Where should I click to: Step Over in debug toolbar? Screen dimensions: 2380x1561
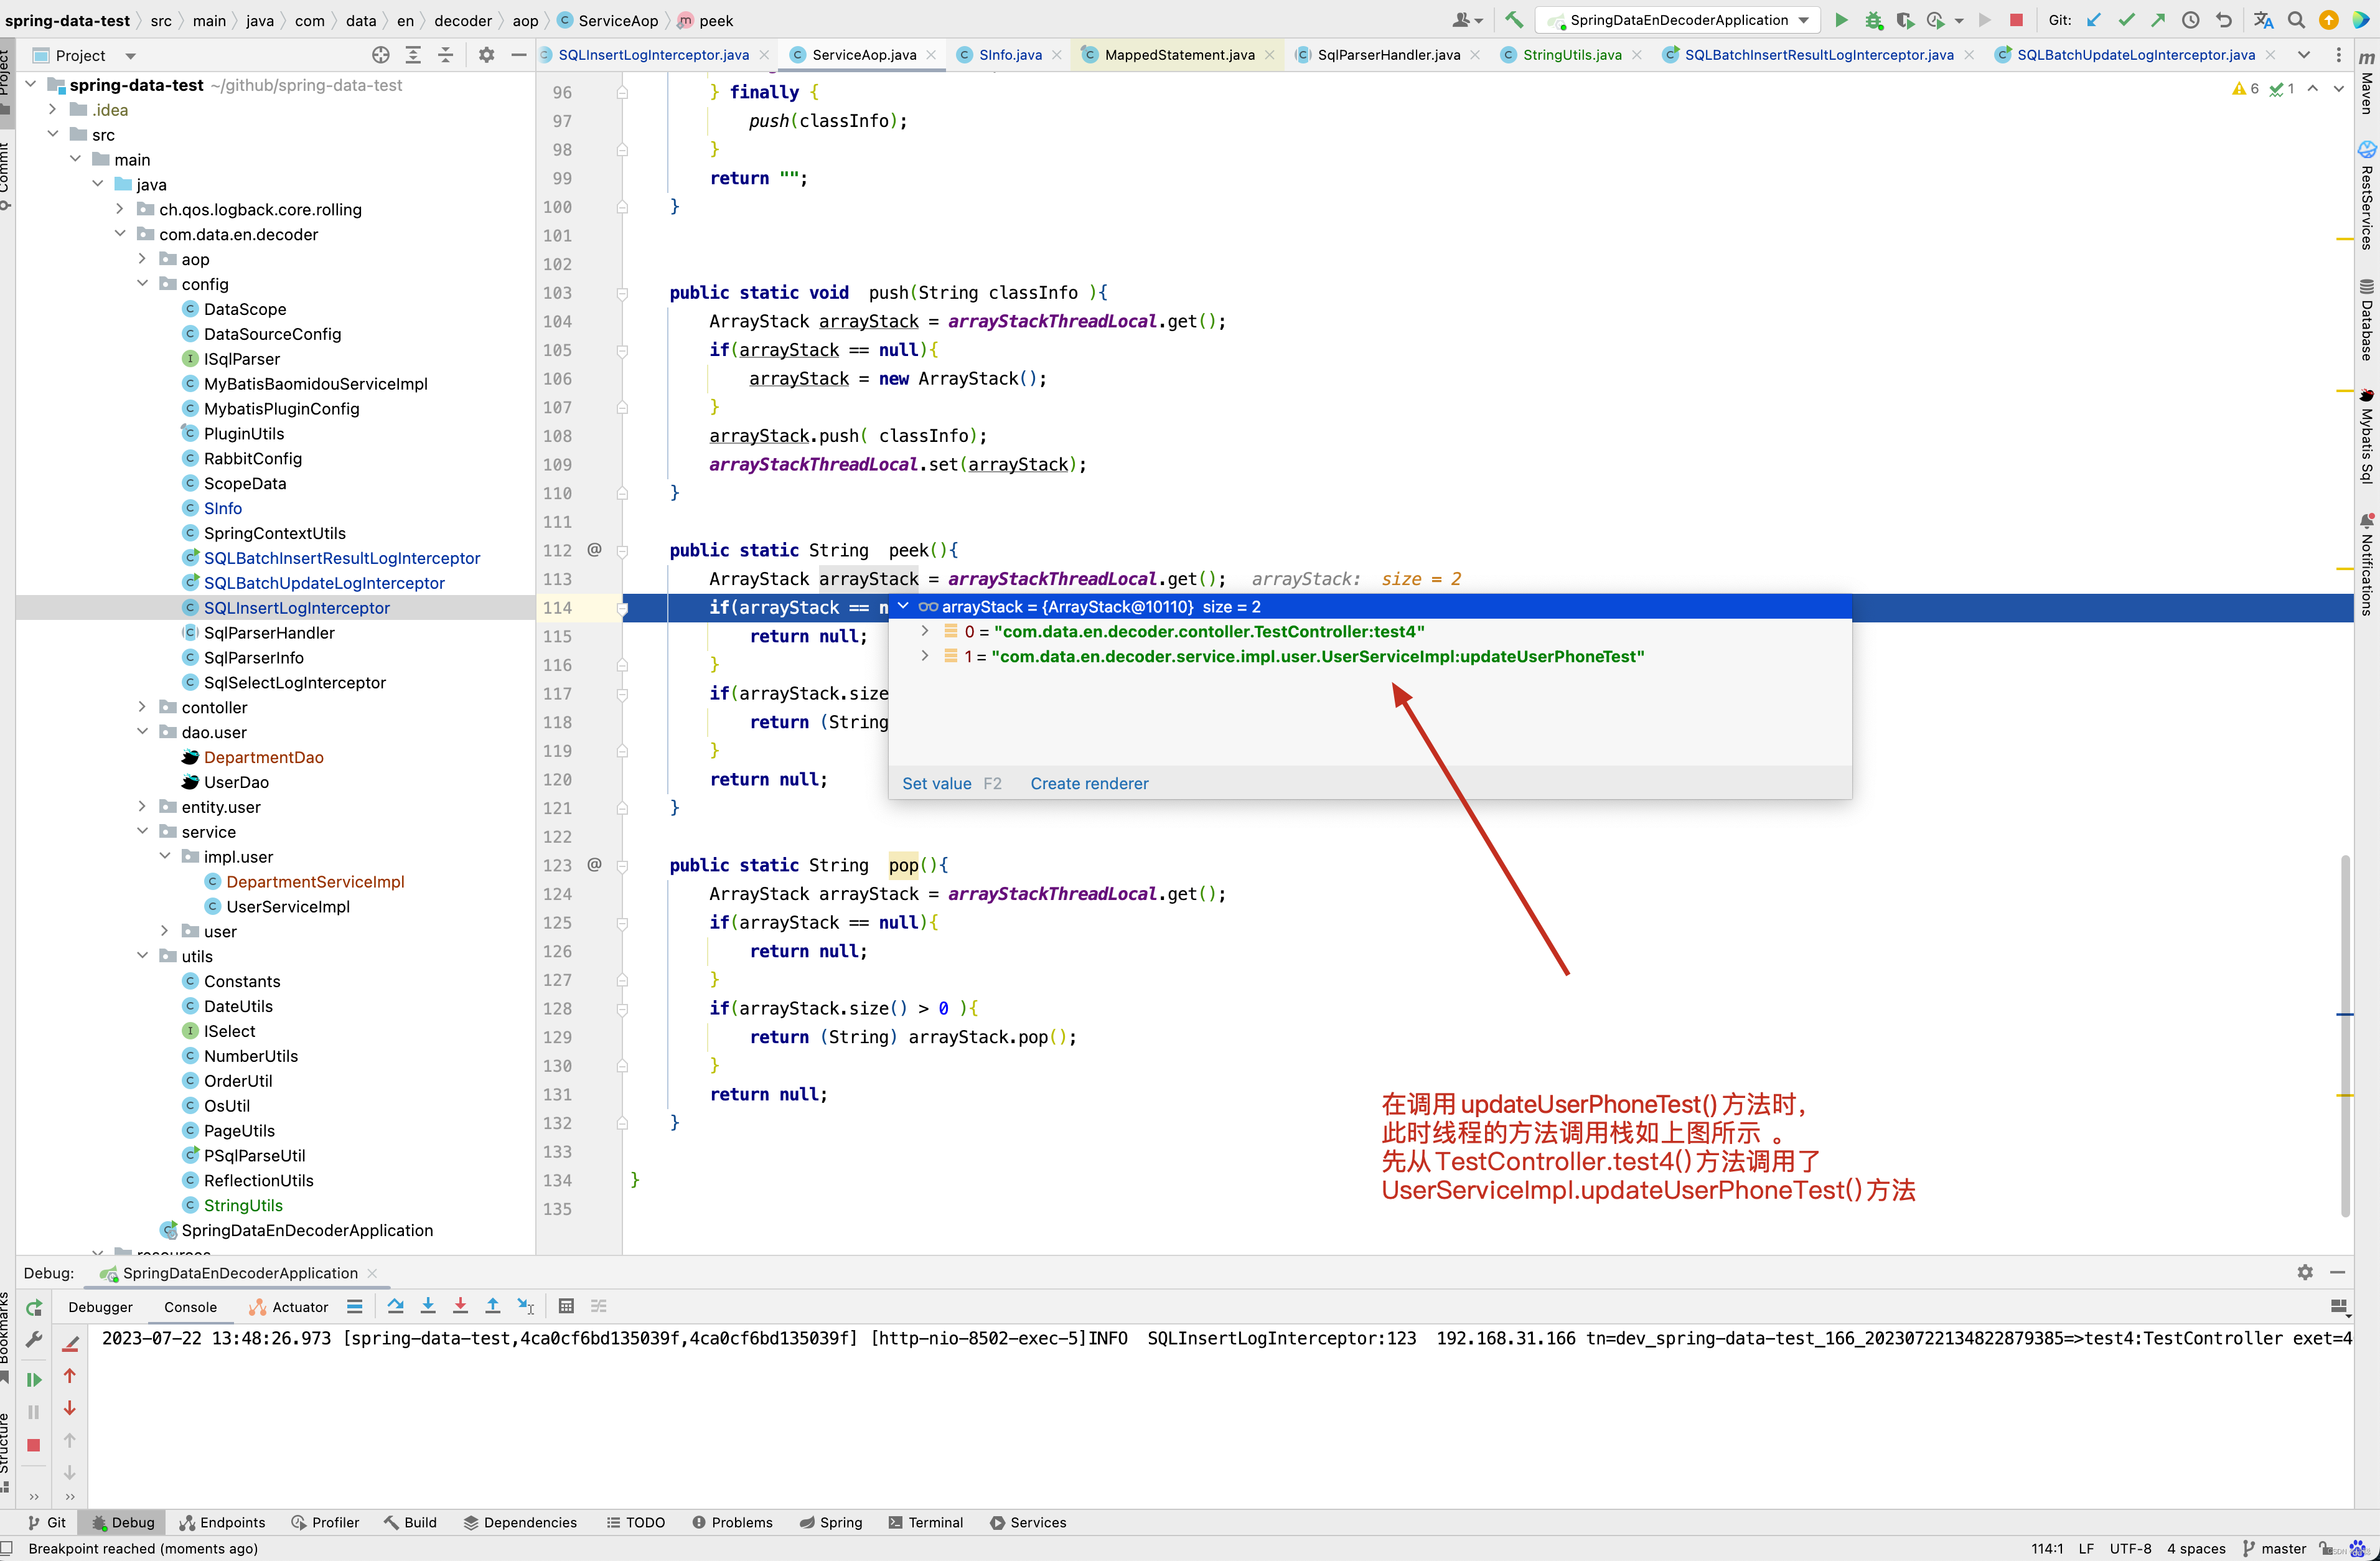pyautogui.click(x=396, y=1306)
